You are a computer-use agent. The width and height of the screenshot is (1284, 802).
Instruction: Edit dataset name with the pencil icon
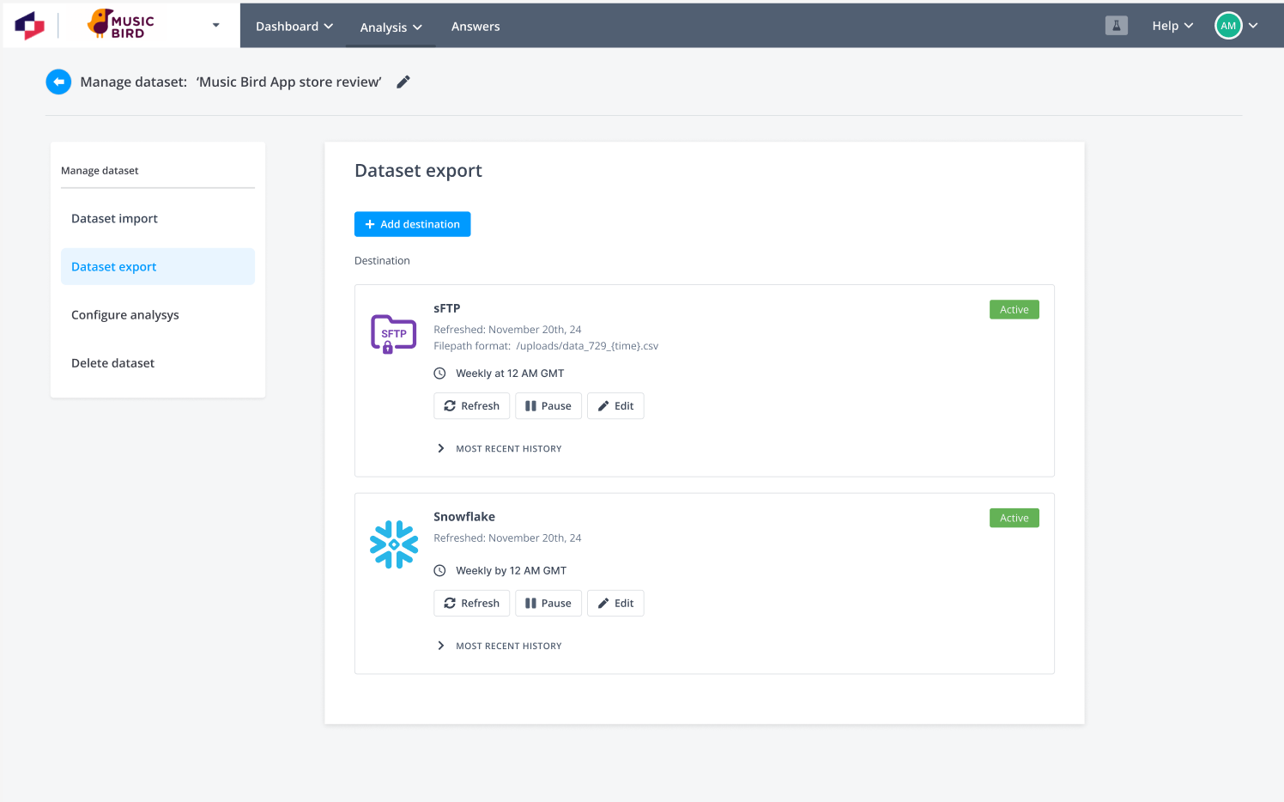click(403, 82)
